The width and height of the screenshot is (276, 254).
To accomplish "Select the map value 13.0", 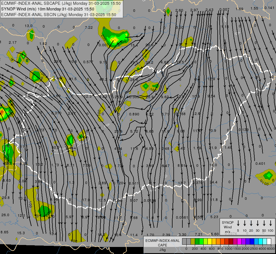I will (28, 26).
